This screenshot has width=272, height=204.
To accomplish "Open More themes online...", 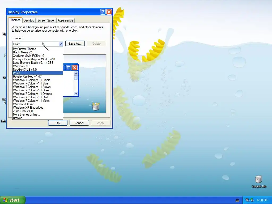I will [x=38, y=114].
